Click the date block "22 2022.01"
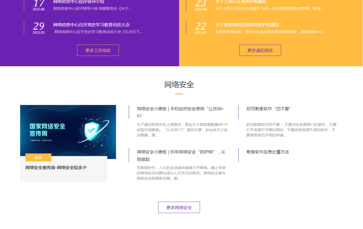 (x=201, y=28)
